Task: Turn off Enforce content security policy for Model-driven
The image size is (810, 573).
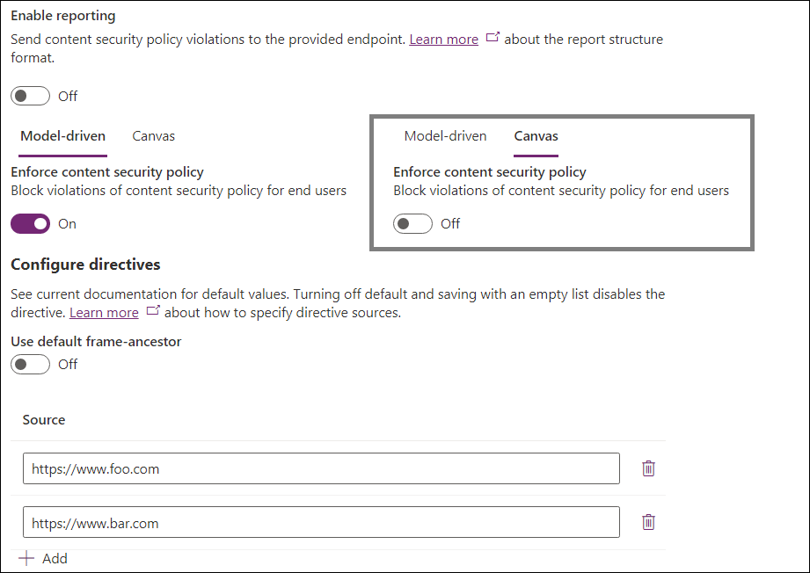Action: (x=30, y=223)
